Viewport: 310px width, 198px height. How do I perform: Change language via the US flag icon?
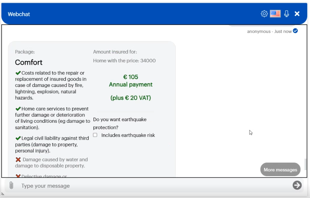tap(275, 13)
